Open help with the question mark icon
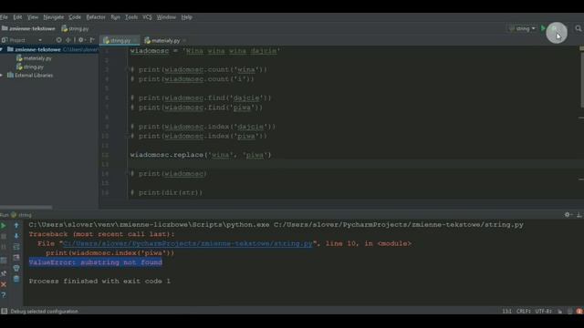 4,295
